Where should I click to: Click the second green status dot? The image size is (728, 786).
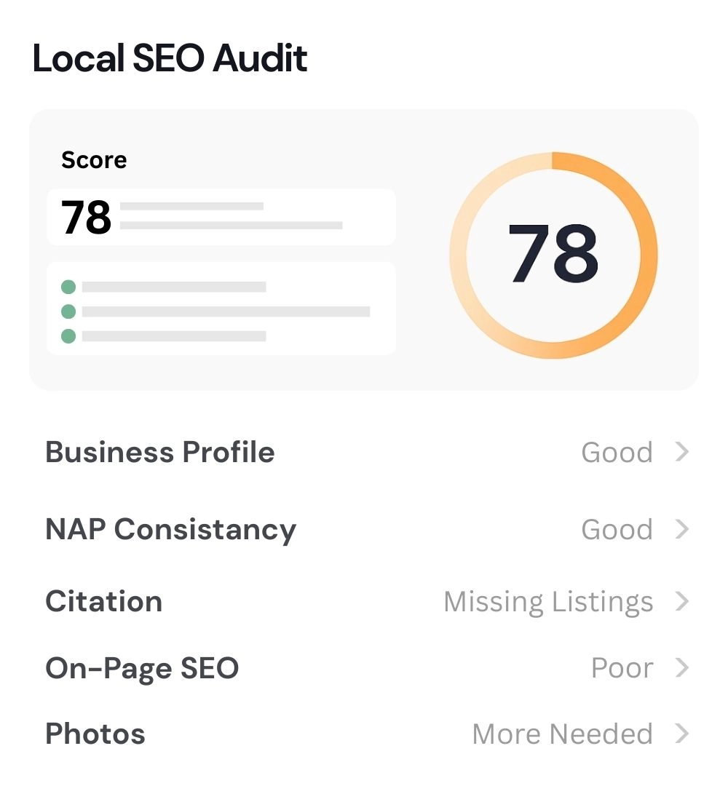pos(68,311)
